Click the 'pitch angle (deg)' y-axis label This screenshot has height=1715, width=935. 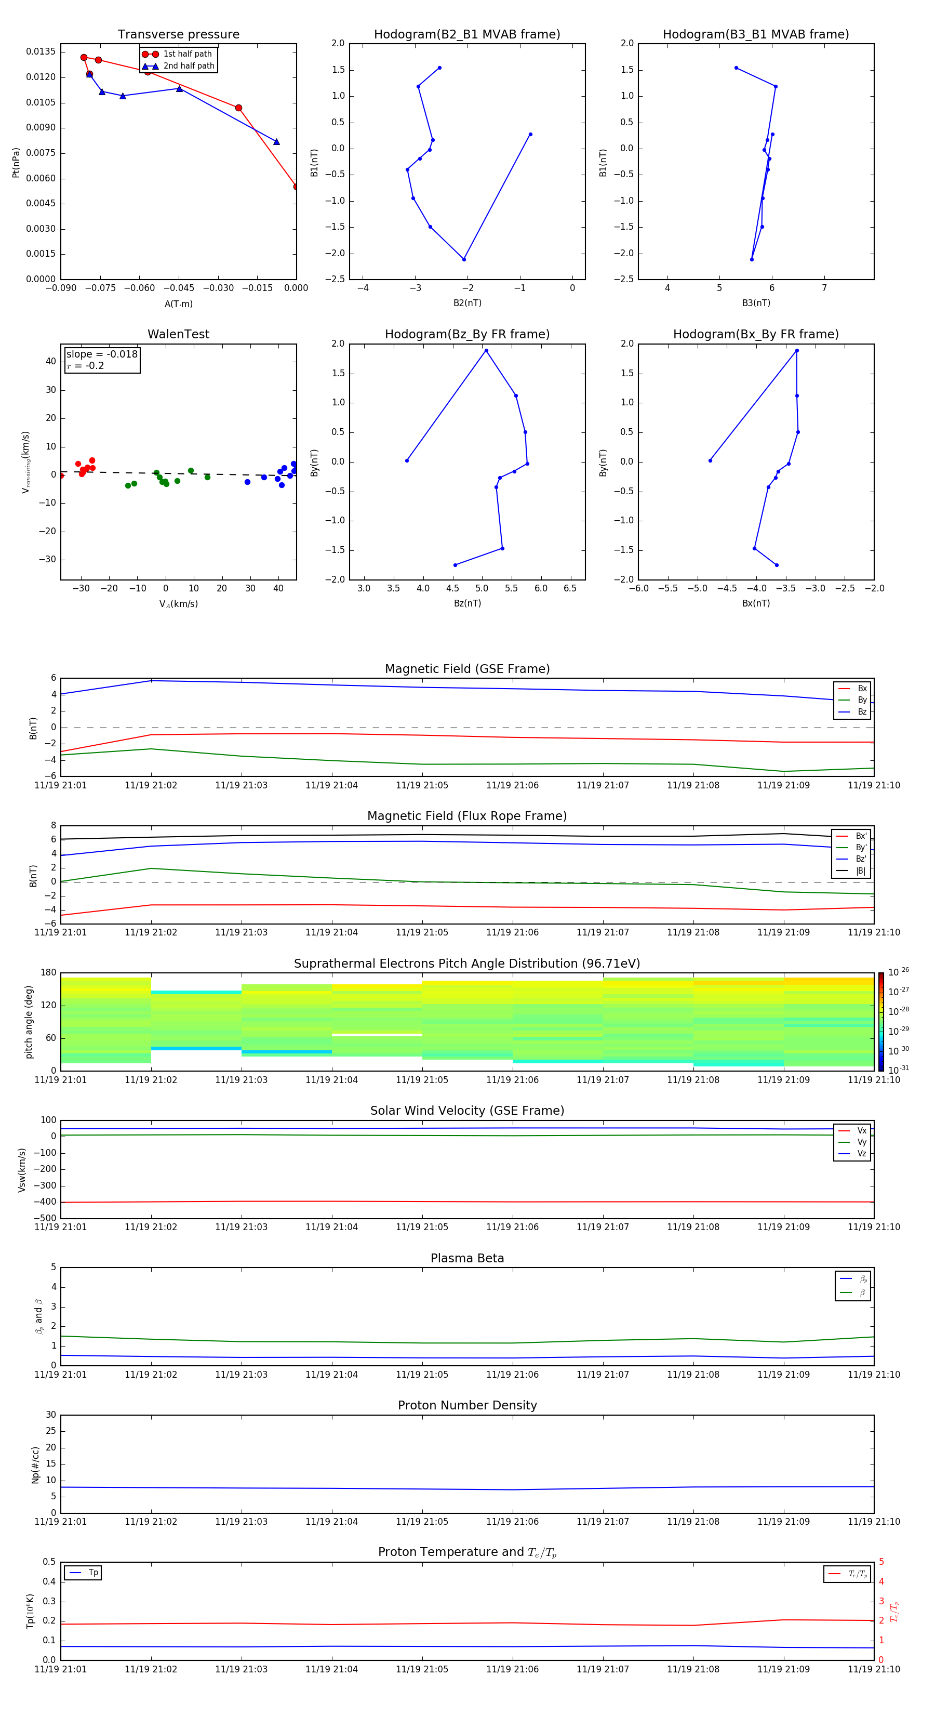pyautogui.click(x=29, y=1022)
